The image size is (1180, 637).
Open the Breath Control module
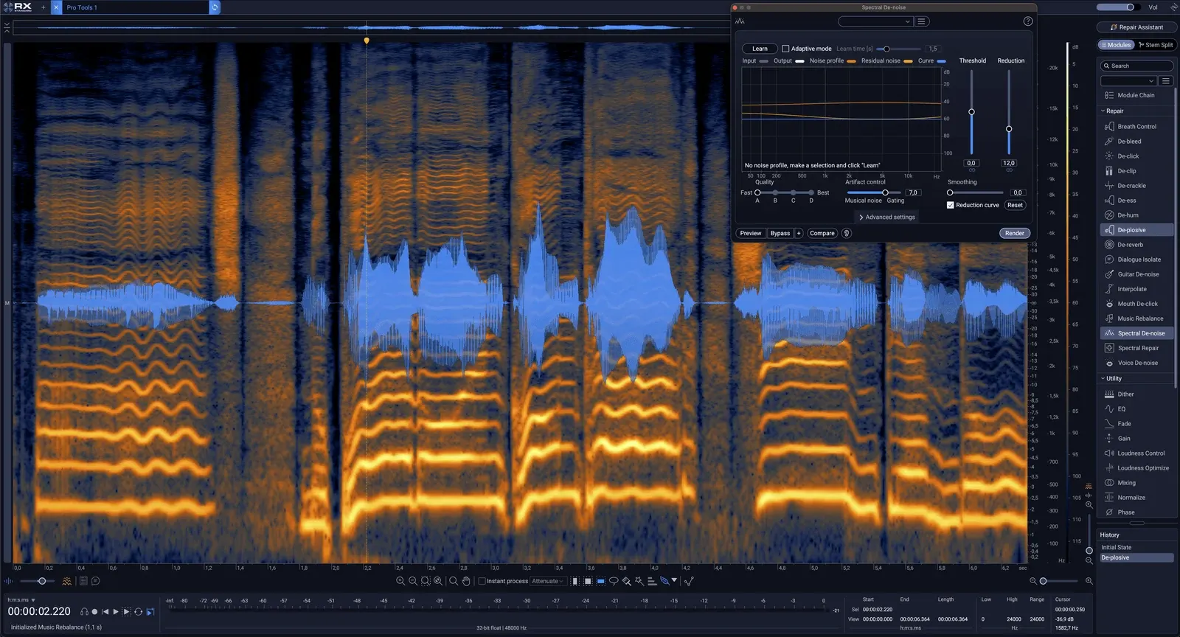(x=1136, y=127)
